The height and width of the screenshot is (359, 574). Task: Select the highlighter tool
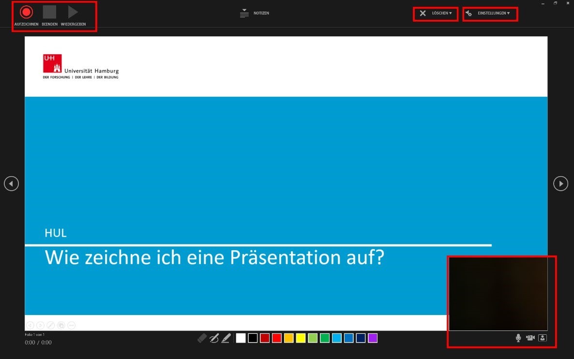click(x=226, y=338)
